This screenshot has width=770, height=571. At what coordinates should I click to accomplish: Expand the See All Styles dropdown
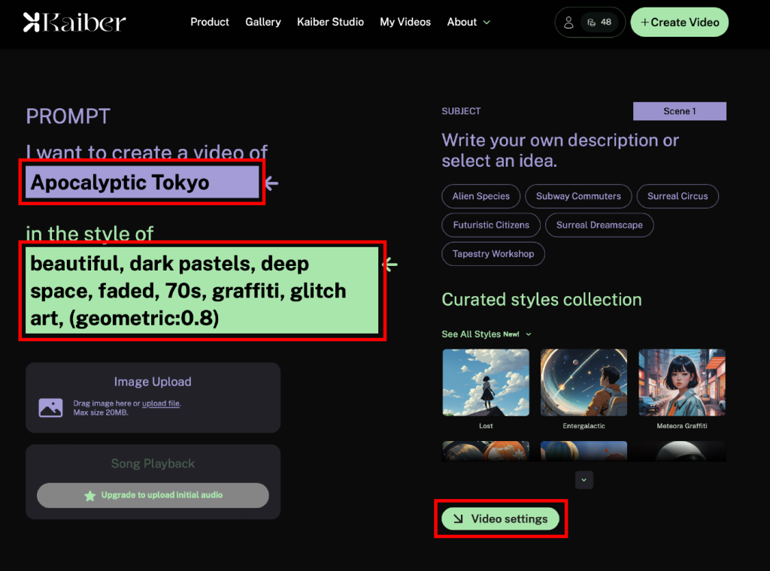tap(487, 334)
